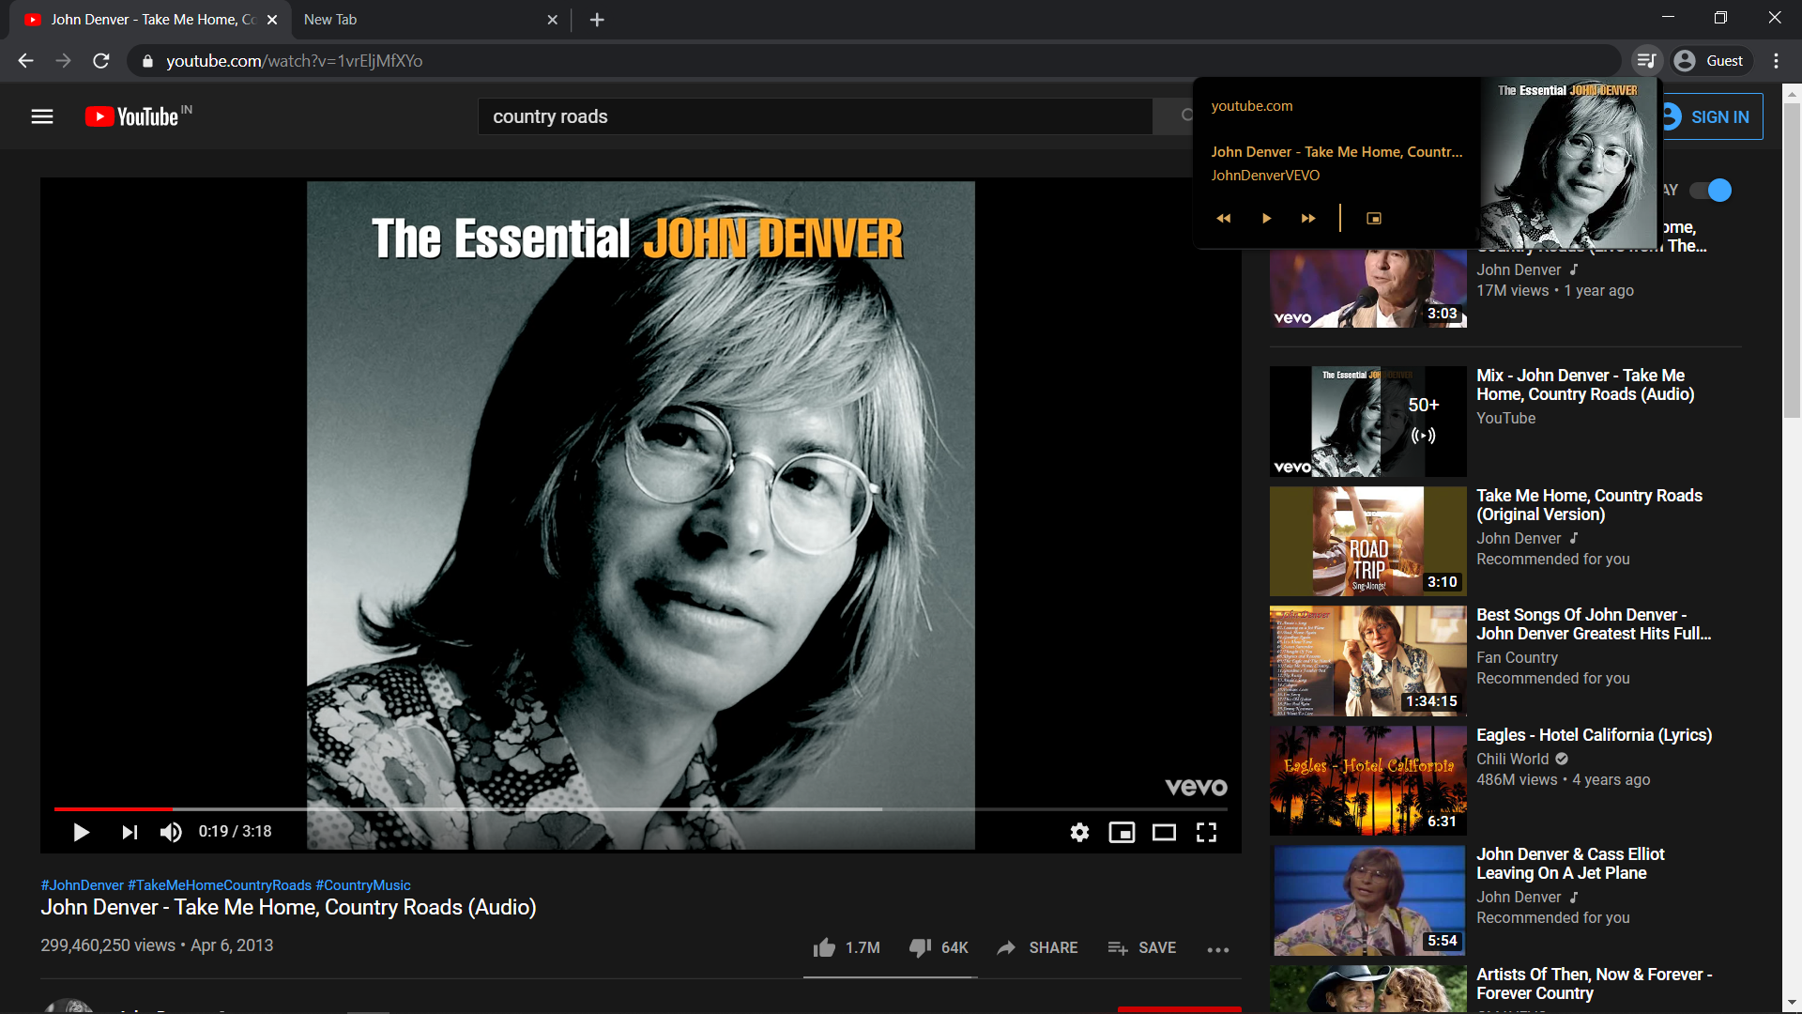Open the player settings gear

tap(1079, 832)
